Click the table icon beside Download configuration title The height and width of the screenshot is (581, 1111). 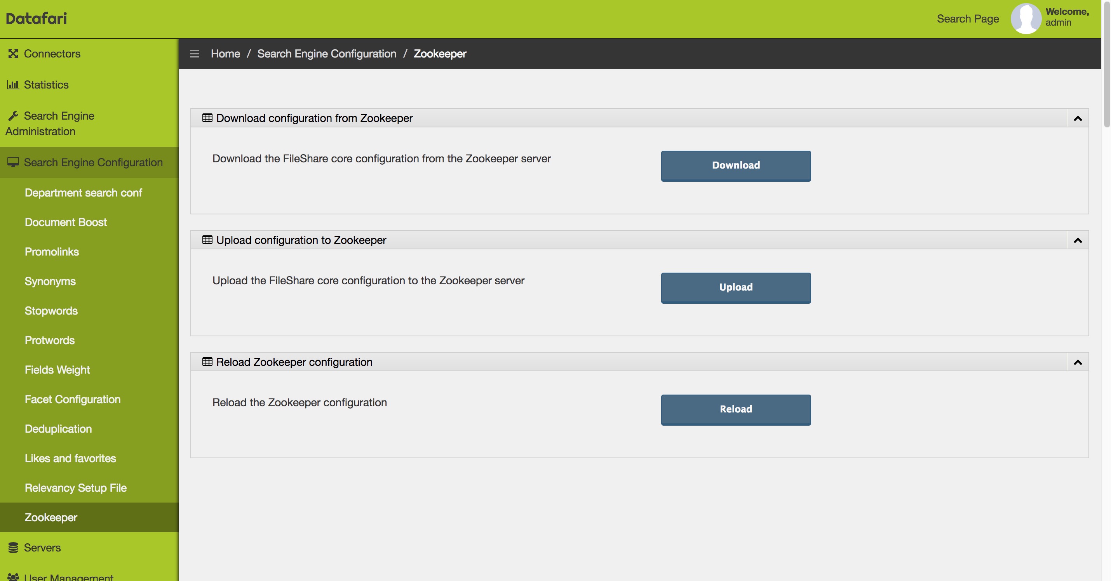pyautogui.click(x=207, y=118)
